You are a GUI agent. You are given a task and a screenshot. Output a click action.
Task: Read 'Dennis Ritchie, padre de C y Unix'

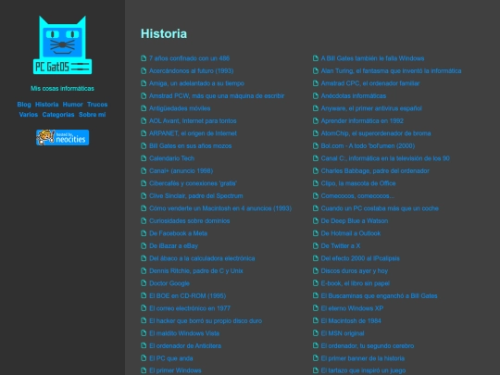(196, 270)
